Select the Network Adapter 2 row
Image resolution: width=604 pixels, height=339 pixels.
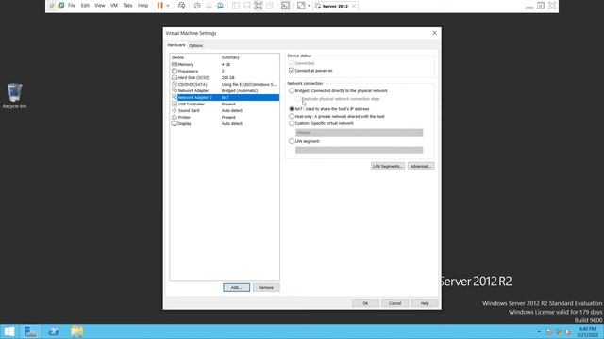tap(225, 98)
